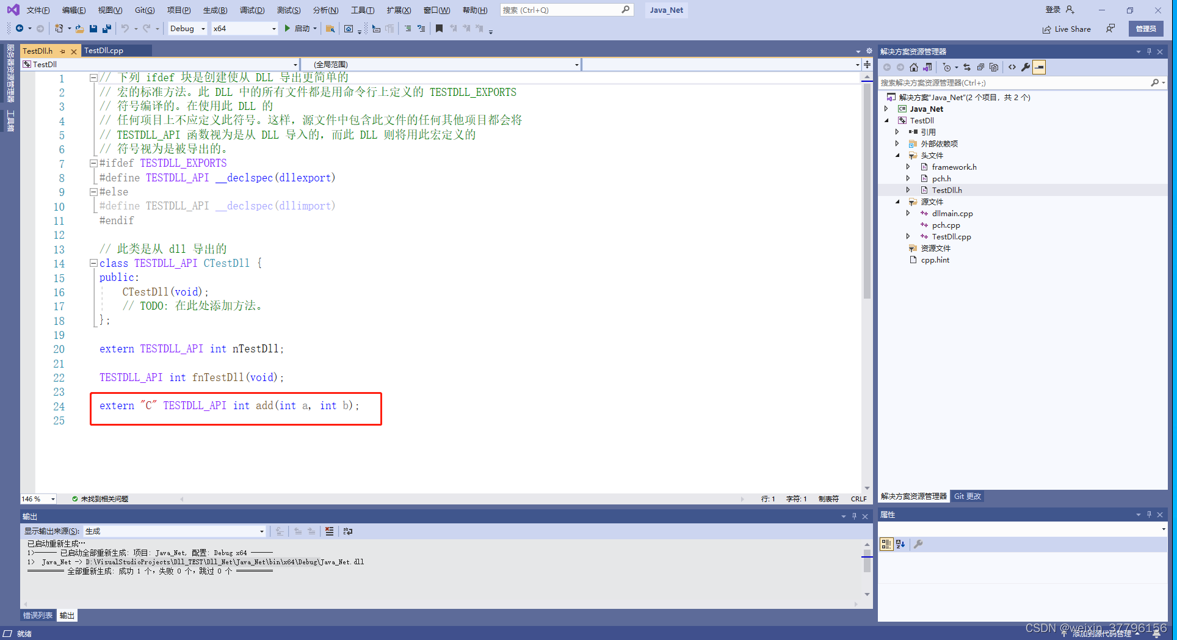Sort properties alphabetically icon
1177x640 pixels.
pos(900,544)
